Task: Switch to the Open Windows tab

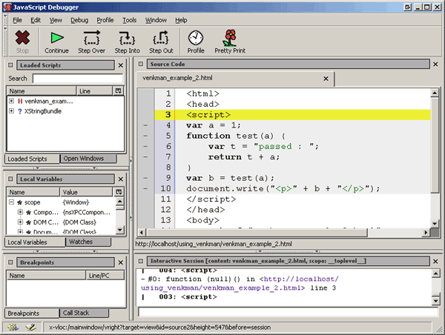Action: [88, 159]
